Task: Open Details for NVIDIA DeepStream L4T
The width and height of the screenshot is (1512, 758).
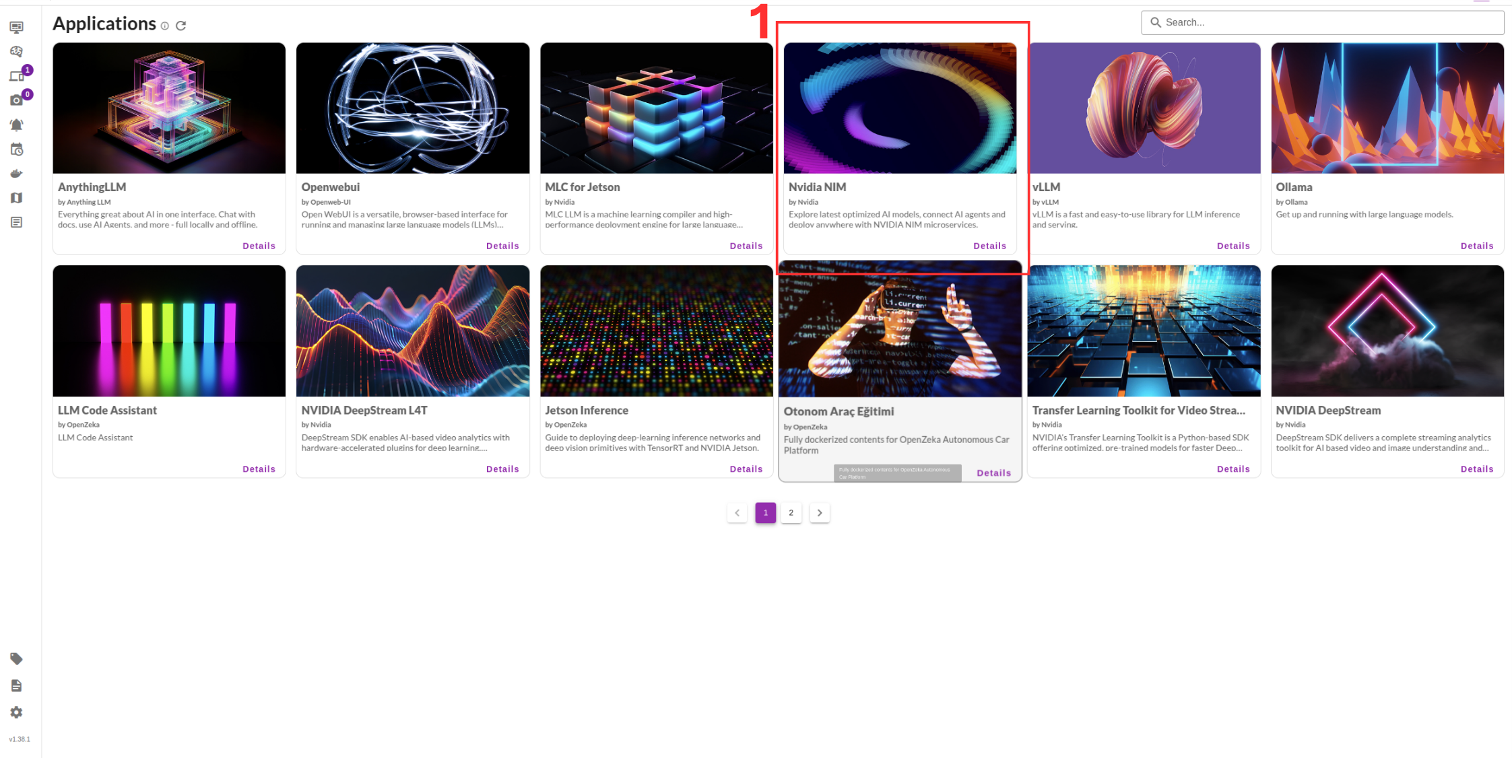Action: click(502, 469)
